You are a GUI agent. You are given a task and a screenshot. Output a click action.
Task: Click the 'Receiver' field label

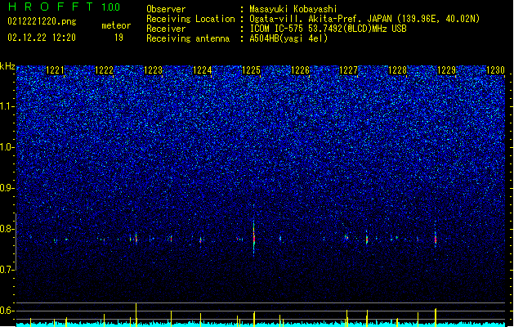coord(166,29)
